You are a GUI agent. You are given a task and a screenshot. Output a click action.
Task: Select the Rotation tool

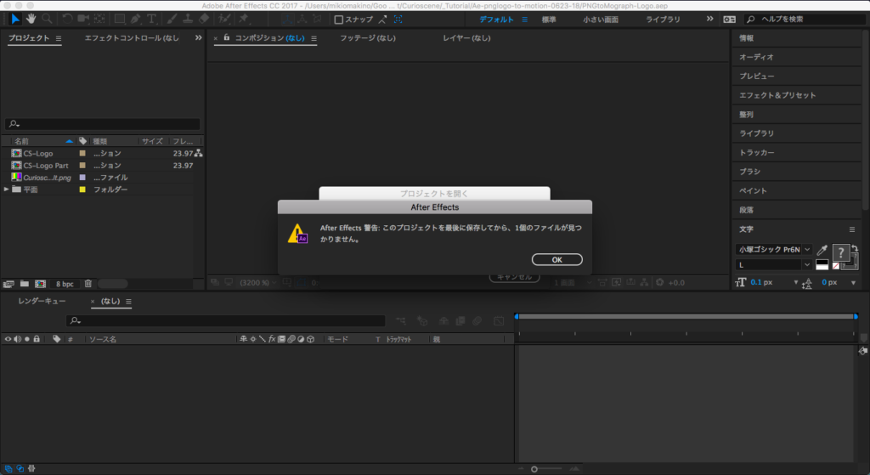coord(67,19)
